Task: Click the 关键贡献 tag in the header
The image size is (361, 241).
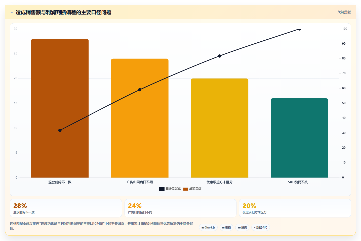Action: tap(344, 12)
